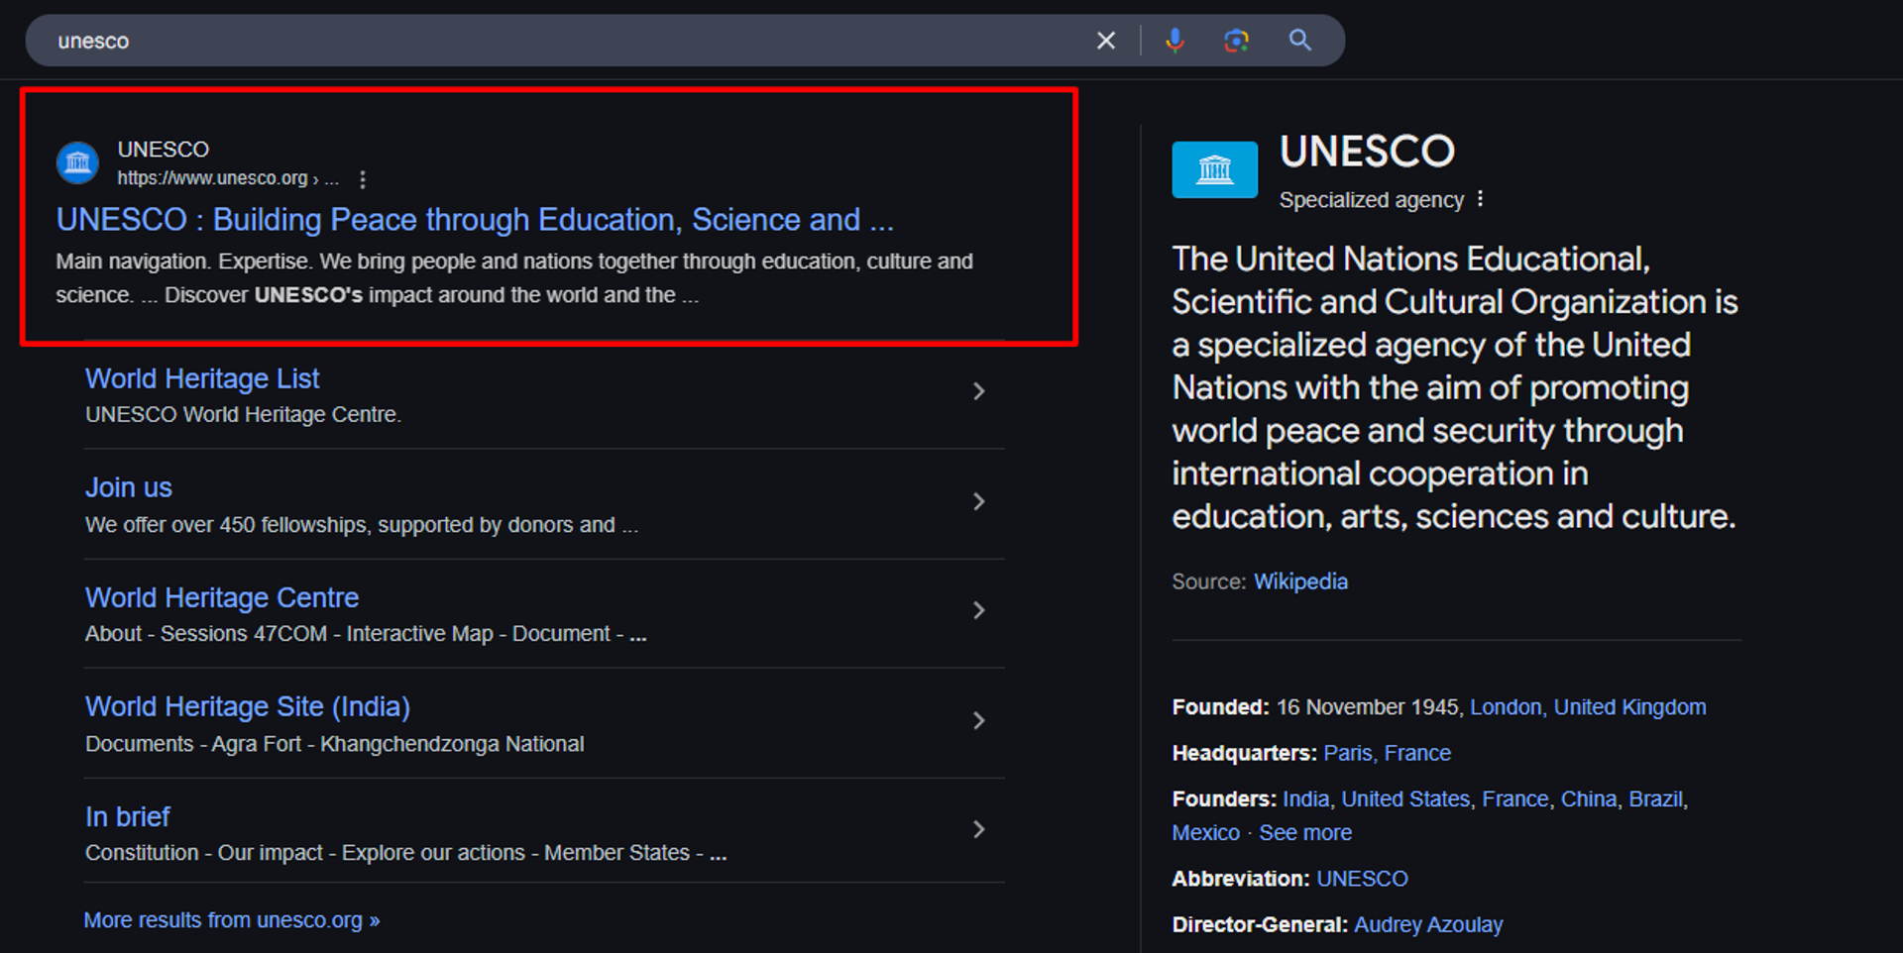Click the 'Specialized agency' subtitle text
1903x953 pixels.
pos(1371,200)
